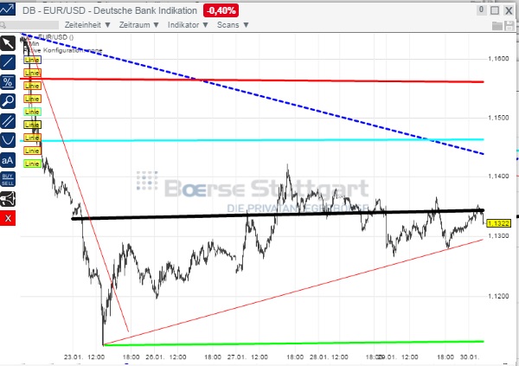Image resolution: width=519 pixels, height=366 pixels.
Task: Click the yellow 1,1322 price tag
Action: [x=499, y=223]
